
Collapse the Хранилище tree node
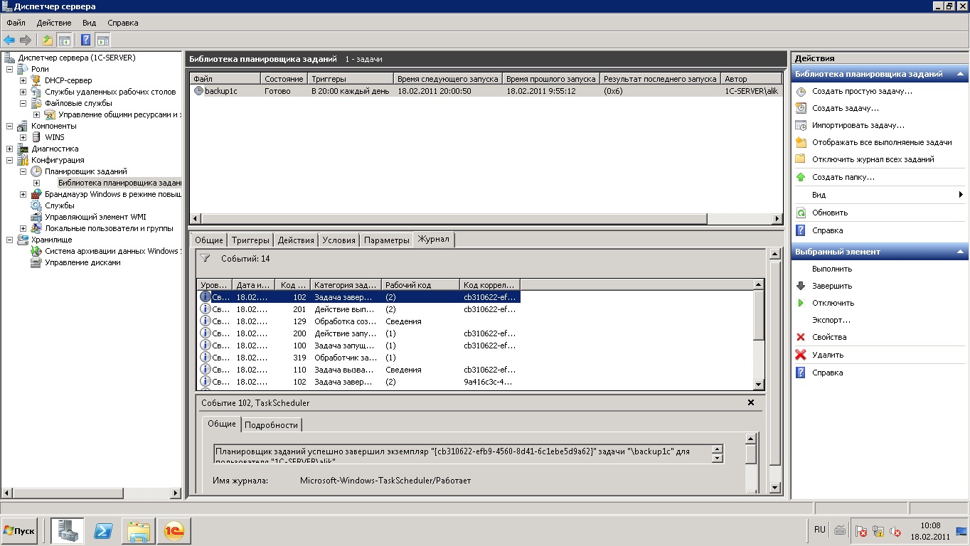click(x=9, y=240)
